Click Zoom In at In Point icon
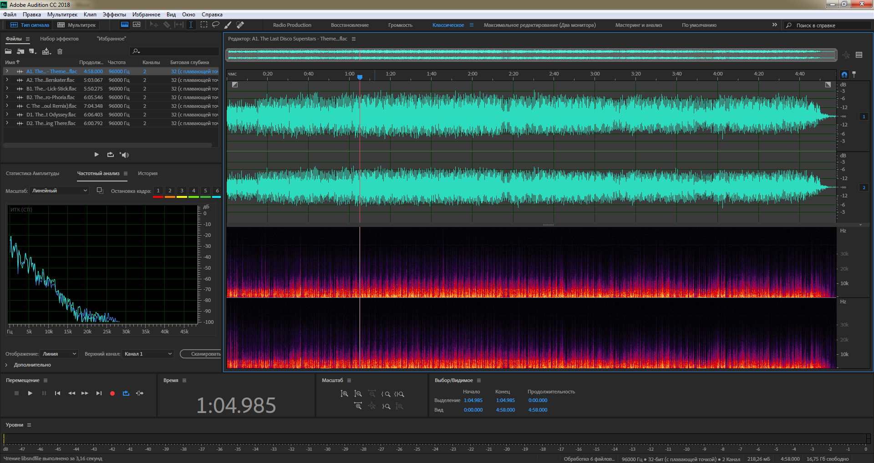 [386, 394]
